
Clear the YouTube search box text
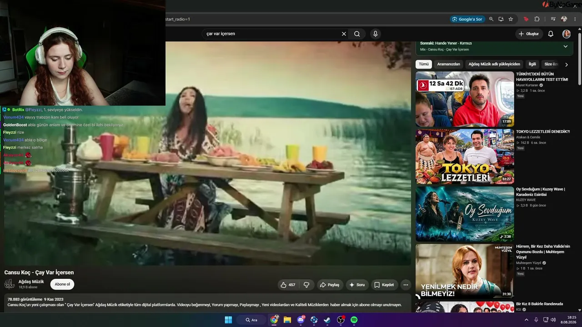click(x=344, y=34)
